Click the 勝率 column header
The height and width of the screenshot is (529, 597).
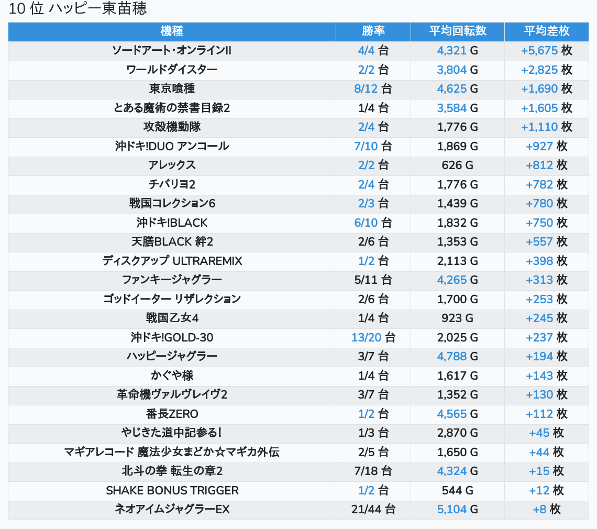[x=373, y=31]
